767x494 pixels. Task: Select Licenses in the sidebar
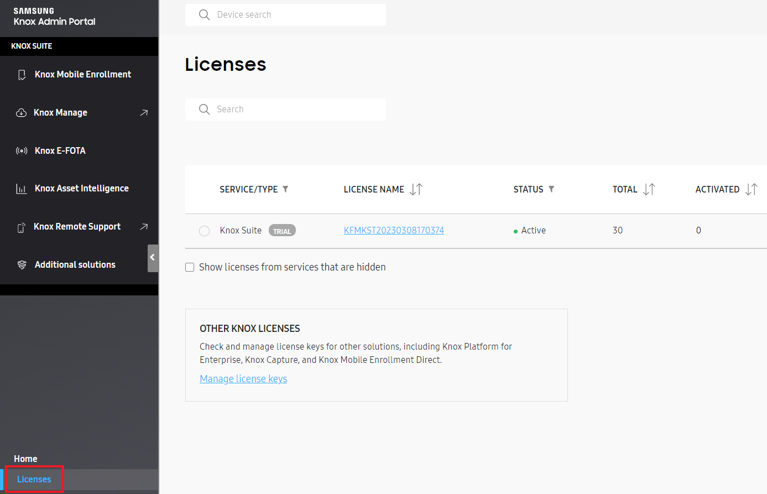[34, 479]
